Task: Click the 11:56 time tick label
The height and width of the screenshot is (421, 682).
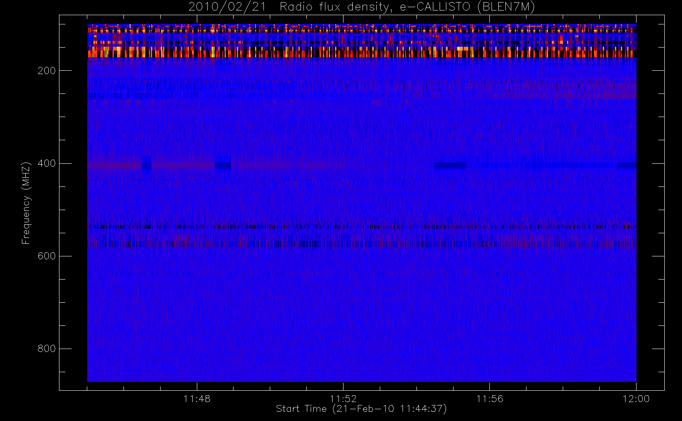Action: click(x=490, y=399)
